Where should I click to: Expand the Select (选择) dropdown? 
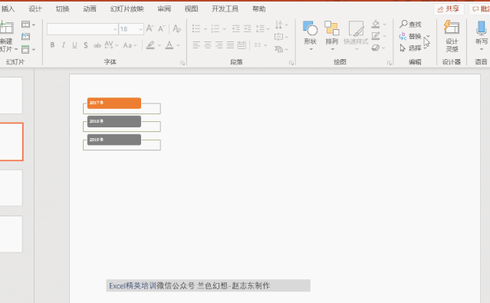point(425,48)
